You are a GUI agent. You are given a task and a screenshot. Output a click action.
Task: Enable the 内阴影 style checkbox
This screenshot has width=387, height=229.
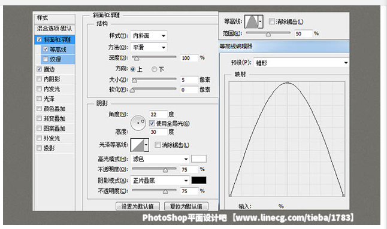tap(39, 79)
